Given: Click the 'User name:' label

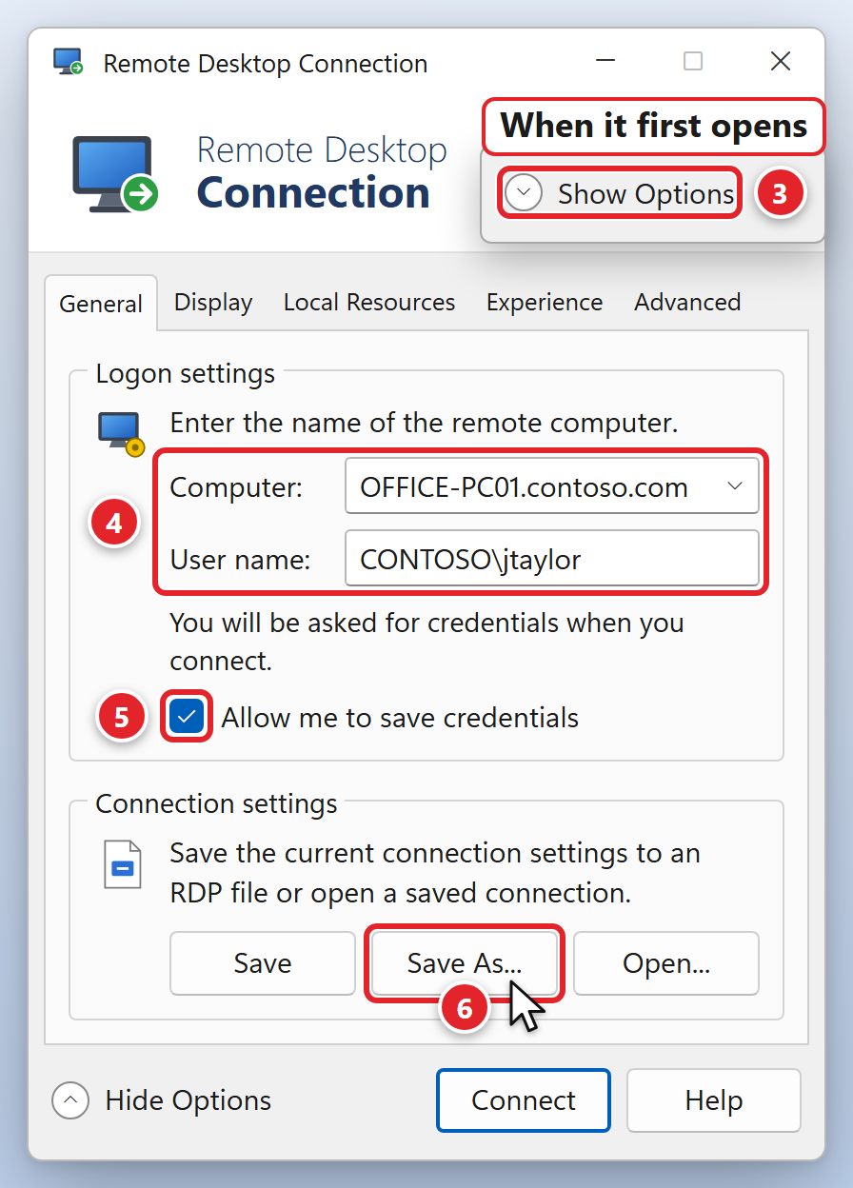Looking at the screenshot, I should [240, 559].
